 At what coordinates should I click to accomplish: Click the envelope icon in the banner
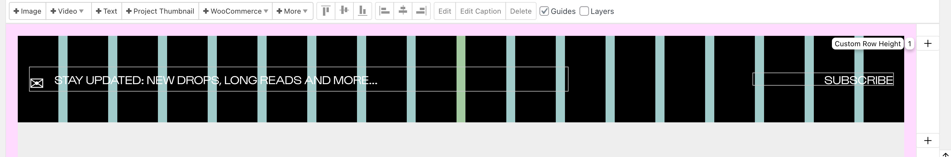point(36,83)
